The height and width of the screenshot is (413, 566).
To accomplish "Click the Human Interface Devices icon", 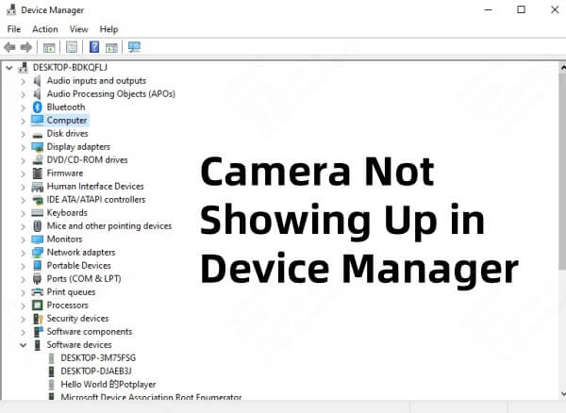I will pos(37,187).
